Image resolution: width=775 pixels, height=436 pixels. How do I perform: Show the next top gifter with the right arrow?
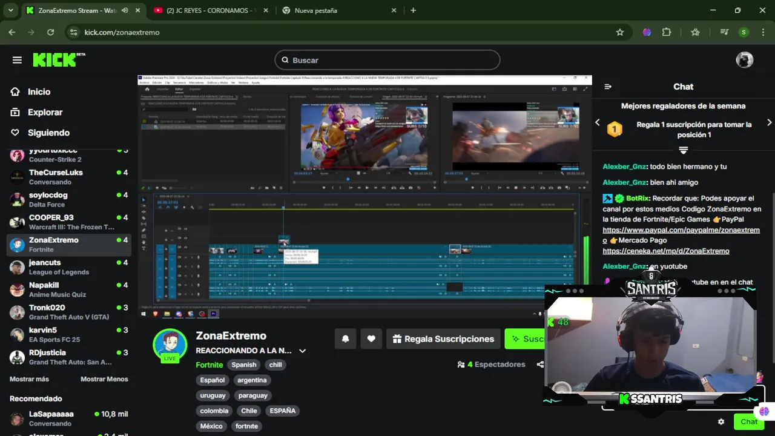pos(769,122)
